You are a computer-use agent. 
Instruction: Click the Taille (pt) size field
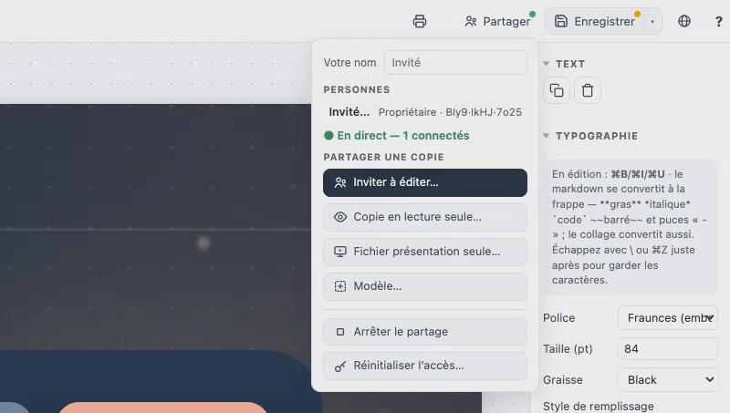(668, 349)
